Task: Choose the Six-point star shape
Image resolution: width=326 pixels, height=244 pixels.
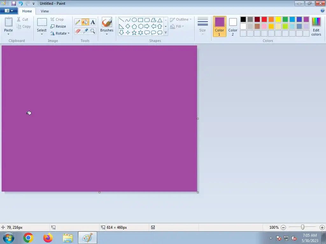Action: pyautogui.click(x=140, y=33)
